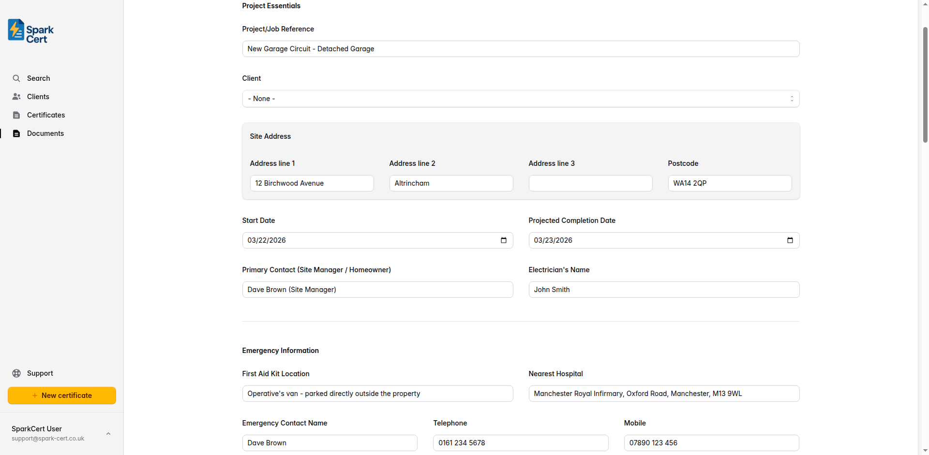This screenshot has height=455, width=929.
Task: Click the Nearest Hospital input field
Action: [x=663, y=394]
